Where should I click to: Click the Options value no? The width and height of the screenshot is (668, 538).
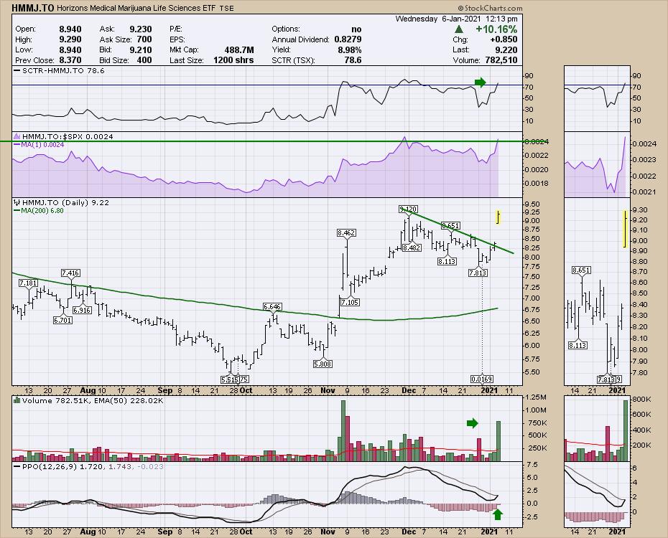coord(356,29)
